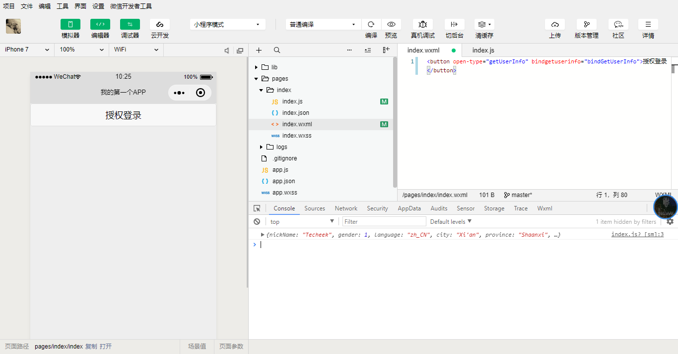Toggle the editor panel button
Viewport: 678px width, 354px height.
pyautogui.click(x=100, y=24)
